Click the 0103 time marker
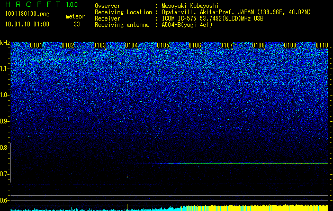The width and height of the screenshot is (333, 211). [100, 45]
